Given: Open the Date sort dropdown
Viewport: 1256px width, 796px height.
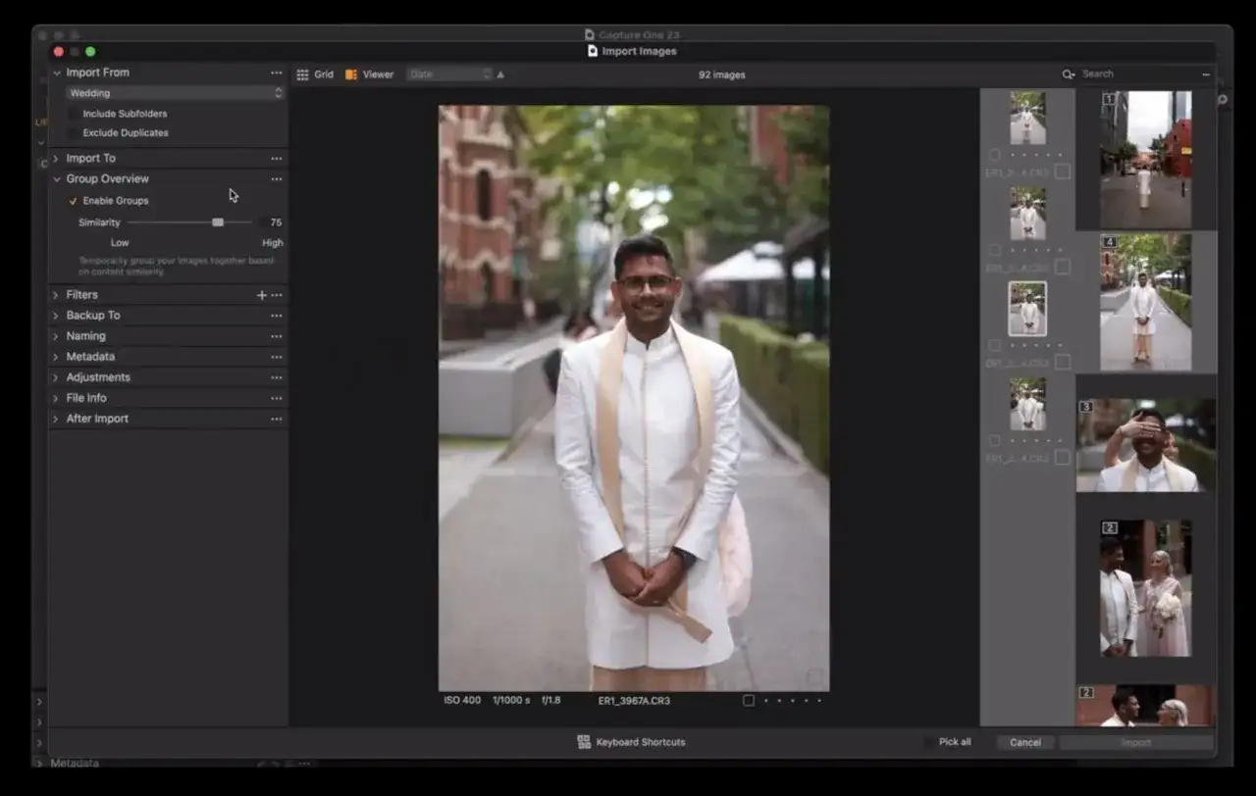Looking at the screenshot, I should pyautogui.click(x=448, y=75).
